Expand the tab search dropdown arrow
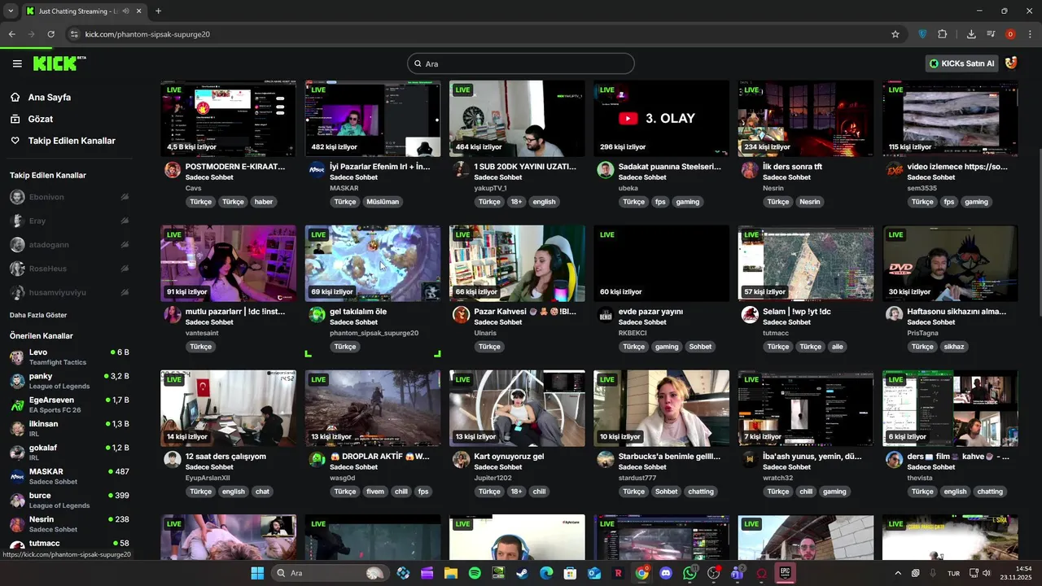The width and height of the screenshot is (1042, 586). click(x=10, y=11)
